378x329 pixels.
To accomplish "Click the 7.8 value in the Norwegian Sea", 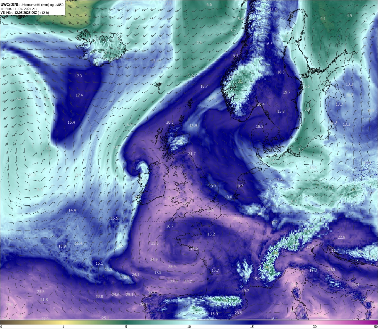I will coord(199,43).
